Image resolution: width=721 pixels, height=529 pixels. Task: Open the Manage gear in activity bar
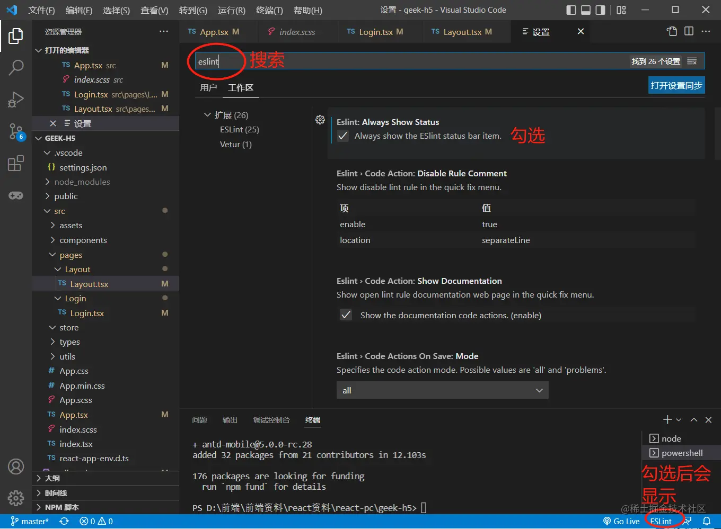(16, 498)
